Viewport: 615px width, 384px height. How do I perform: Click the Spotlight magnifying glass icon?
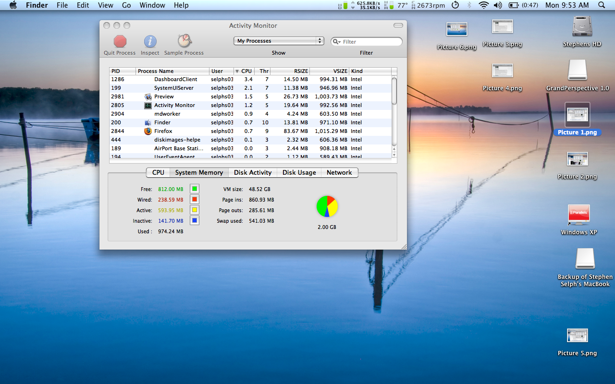[602, 5]
